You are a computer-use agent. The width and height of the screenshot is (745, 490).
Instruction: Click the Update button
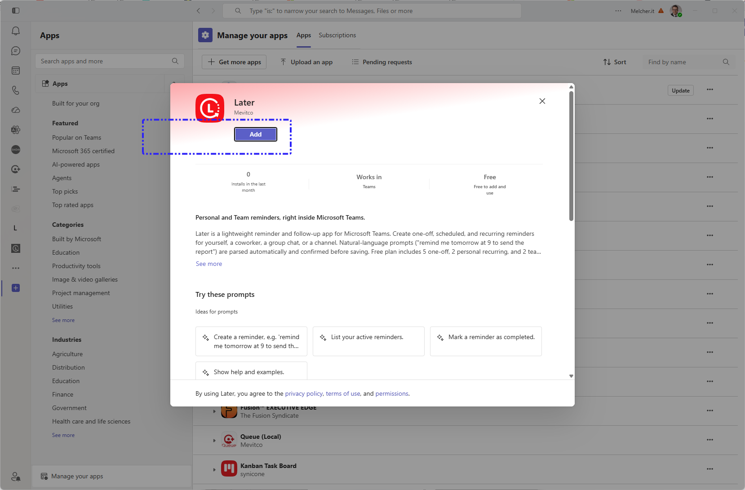pyautogui.click(x=681, y=90)
